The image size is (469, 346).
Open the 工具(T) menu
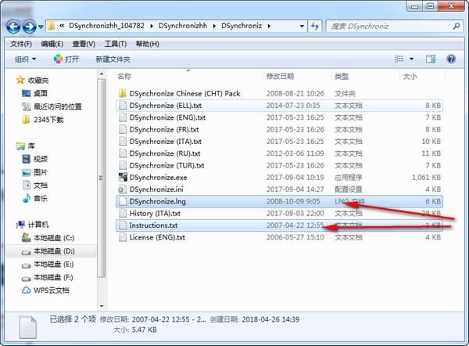tap(115, 43)
